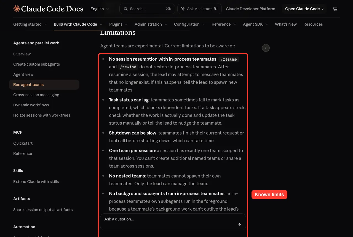Image resolution: width=353 pixels, height=237 pixels.
Task: Click the Limitations heading
Action: [x=118, y=33]
